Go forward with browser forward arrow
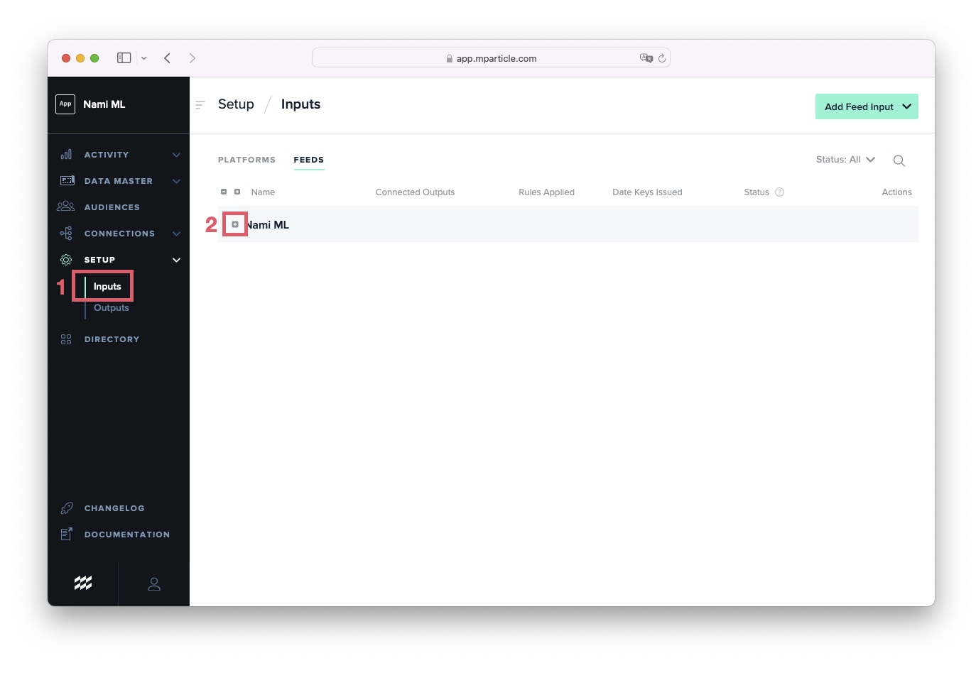Viewport: 976px width, 685px height. 192,57
